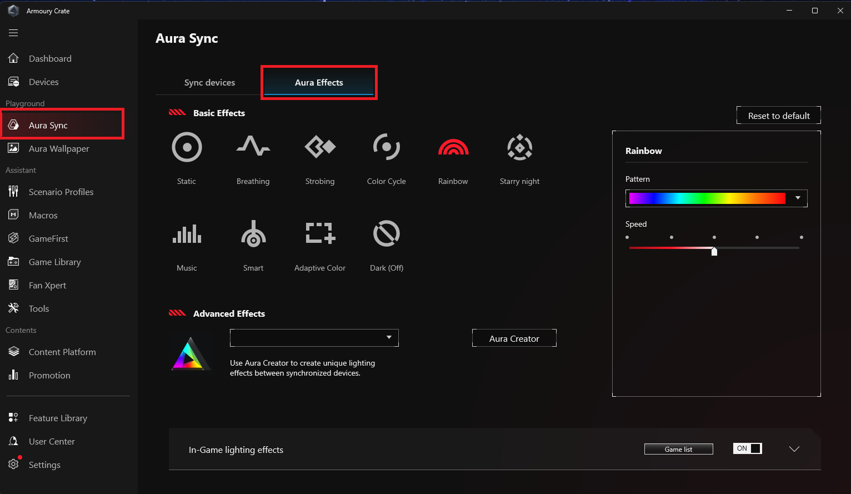Pick the Smart effect icon
The image size is (851, 494).
pos(253,233)
